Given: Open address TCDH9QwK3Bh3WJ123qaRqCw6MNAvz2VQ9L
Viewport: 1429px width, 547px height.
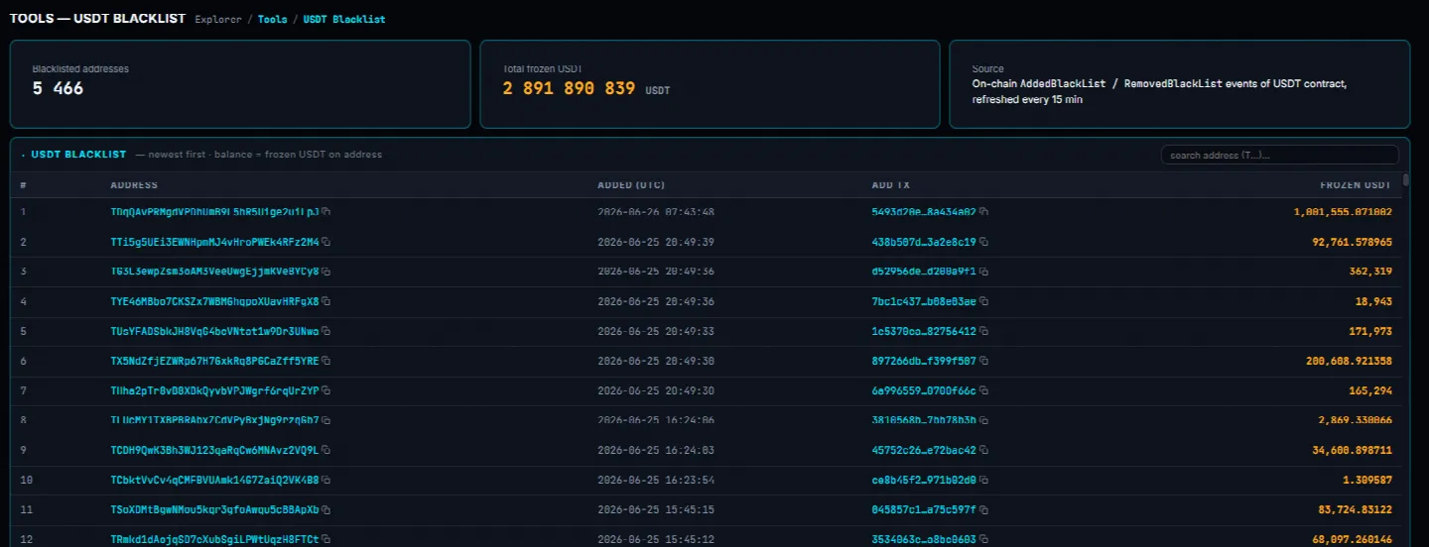Looking at the screenshot, I should pos(214,450).
